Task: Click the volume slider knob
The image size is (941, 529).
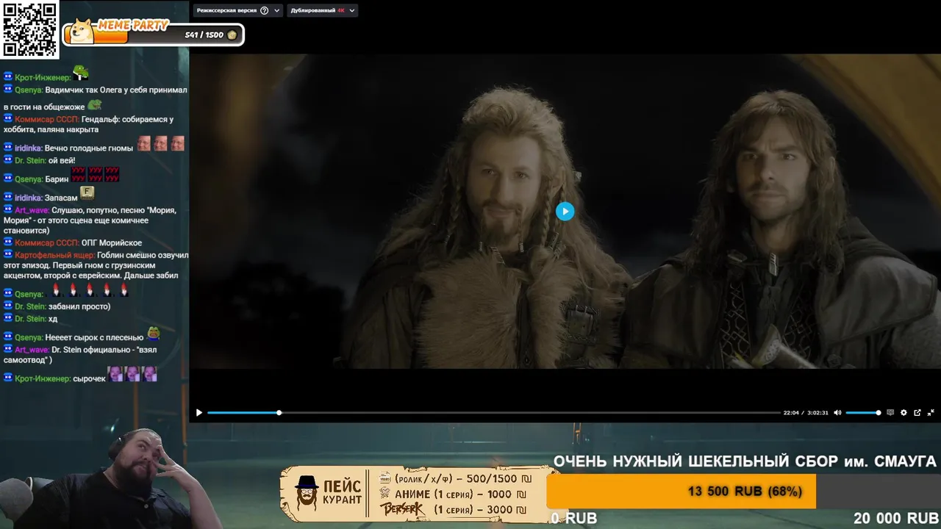Action: 879,413
